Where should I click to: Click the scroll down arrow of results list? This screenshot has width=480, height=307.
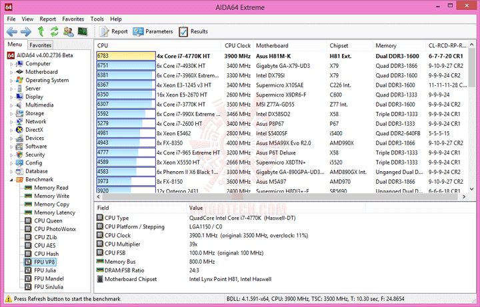[472, 189]
